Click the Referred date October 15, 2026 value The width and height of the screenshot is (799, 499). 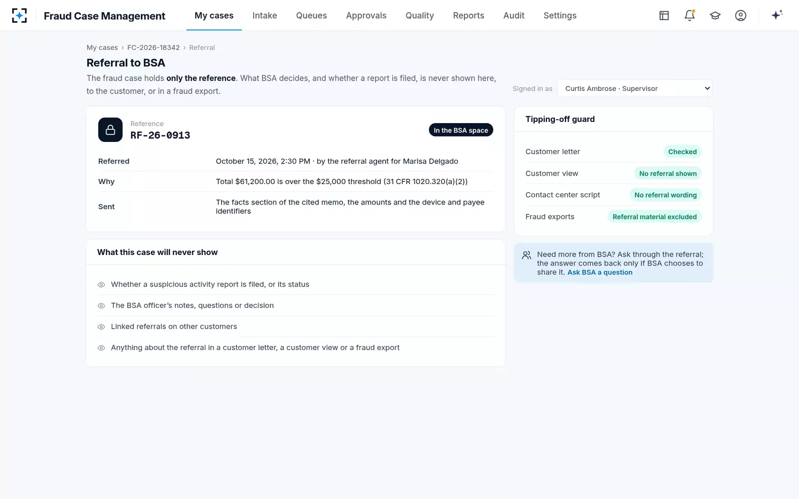click(x=337, y=161)
